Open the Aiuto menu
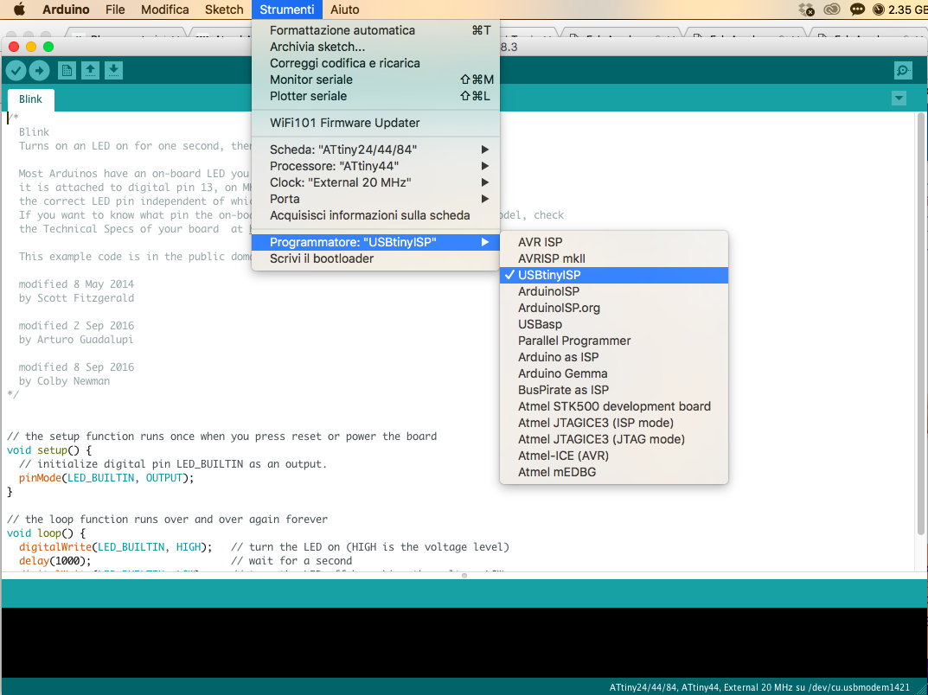928x695 pixels. tap(345, 10)
